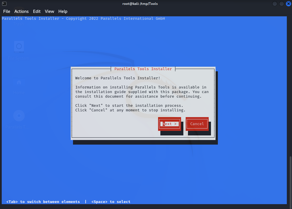The image size is (292, 209).
Task: Open the Help menu
Action: (x=63, y=11)
